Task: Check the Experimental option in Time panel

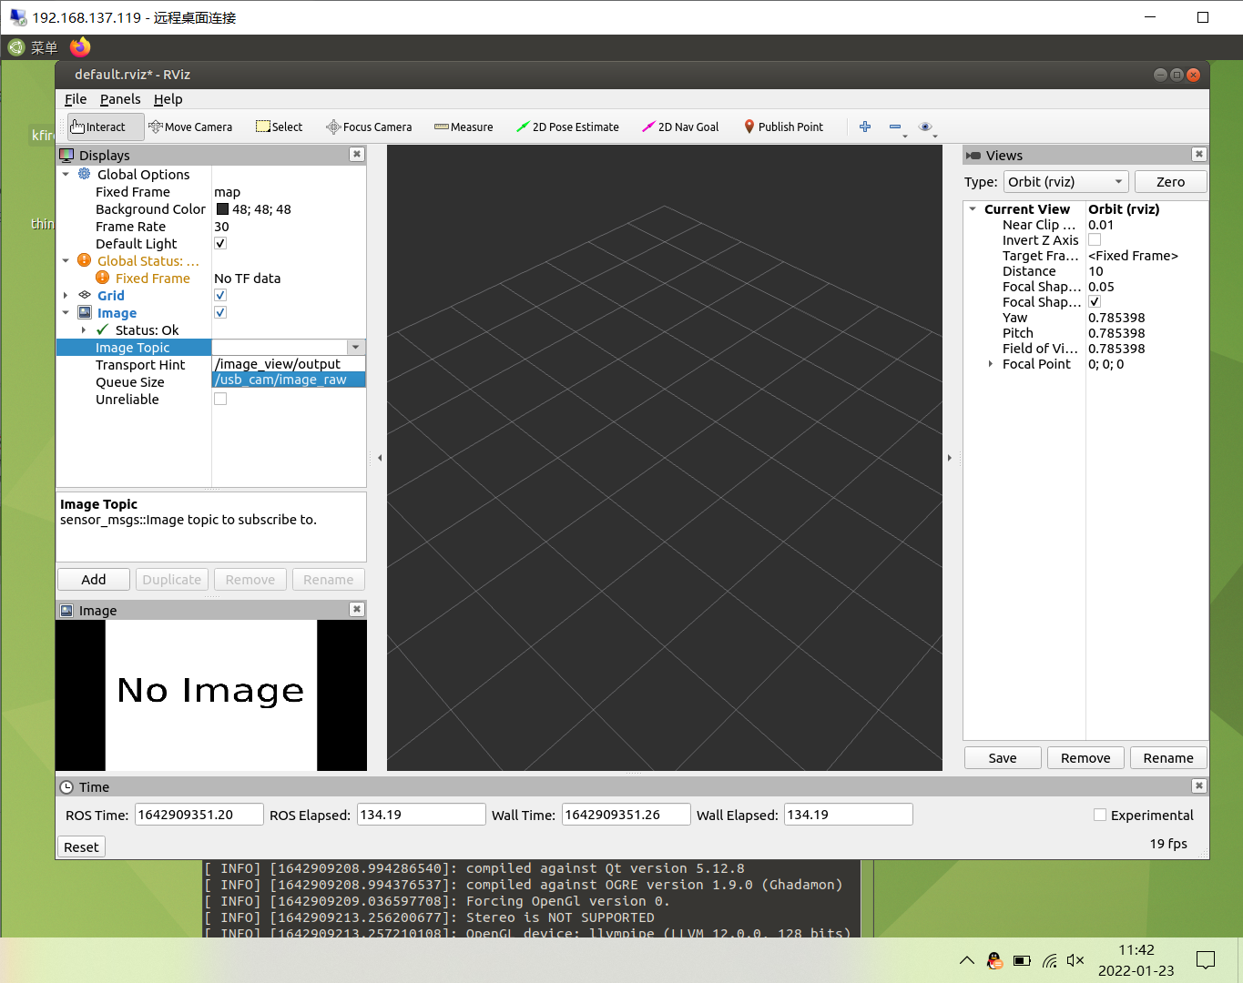Action: 1100,815
